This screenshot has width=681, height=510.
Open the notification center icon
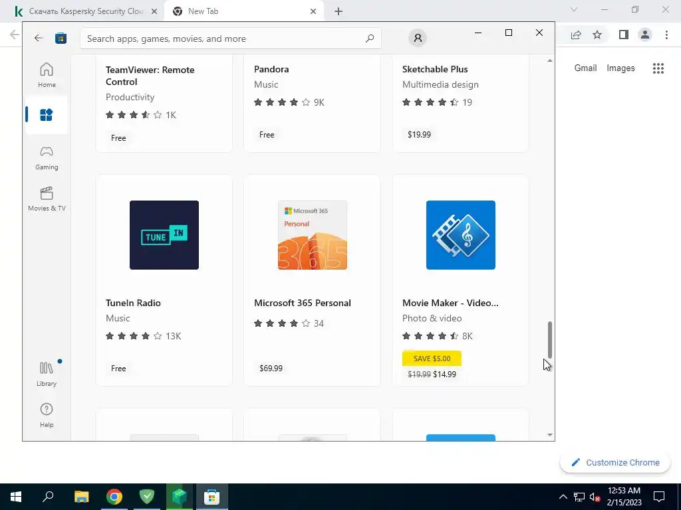pyautogui.click(x=659, y=497)
